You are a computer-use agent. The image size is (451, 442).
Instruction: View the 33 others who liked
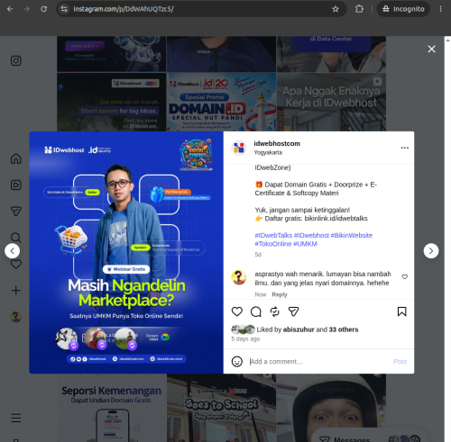point(344,329)
